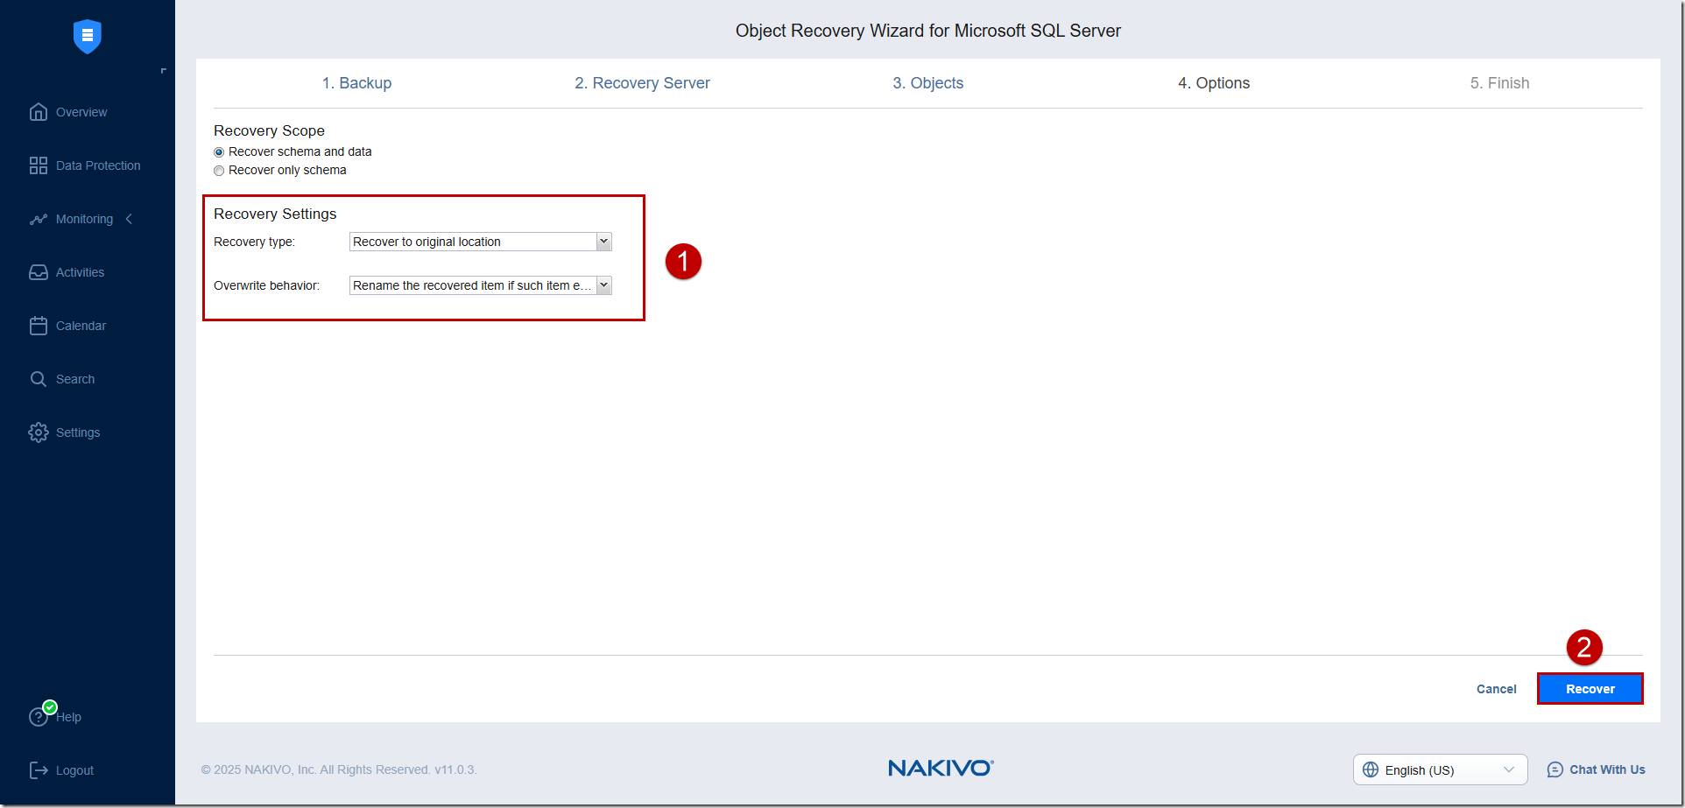
Task: Open Activities in the sidebar
Action: (80, 272)
